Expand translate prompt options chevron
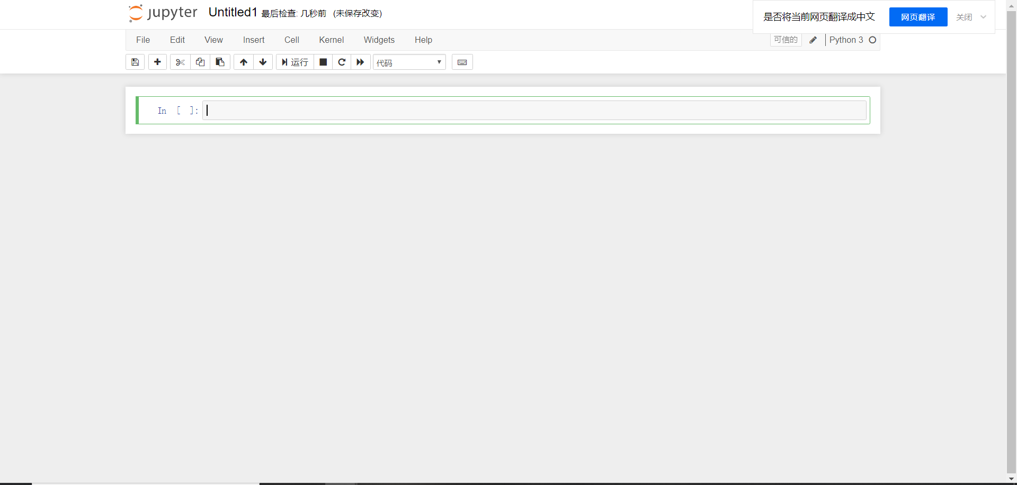The height and width of the screenshot is (485, 1017). 984,17
